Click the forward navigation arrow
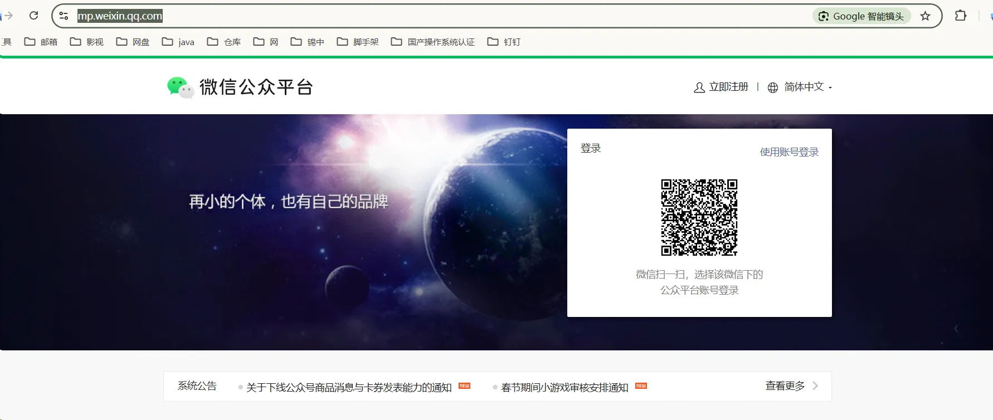Image resolution: width=993 pixels, height=420 pixels. tap(8, 16)
